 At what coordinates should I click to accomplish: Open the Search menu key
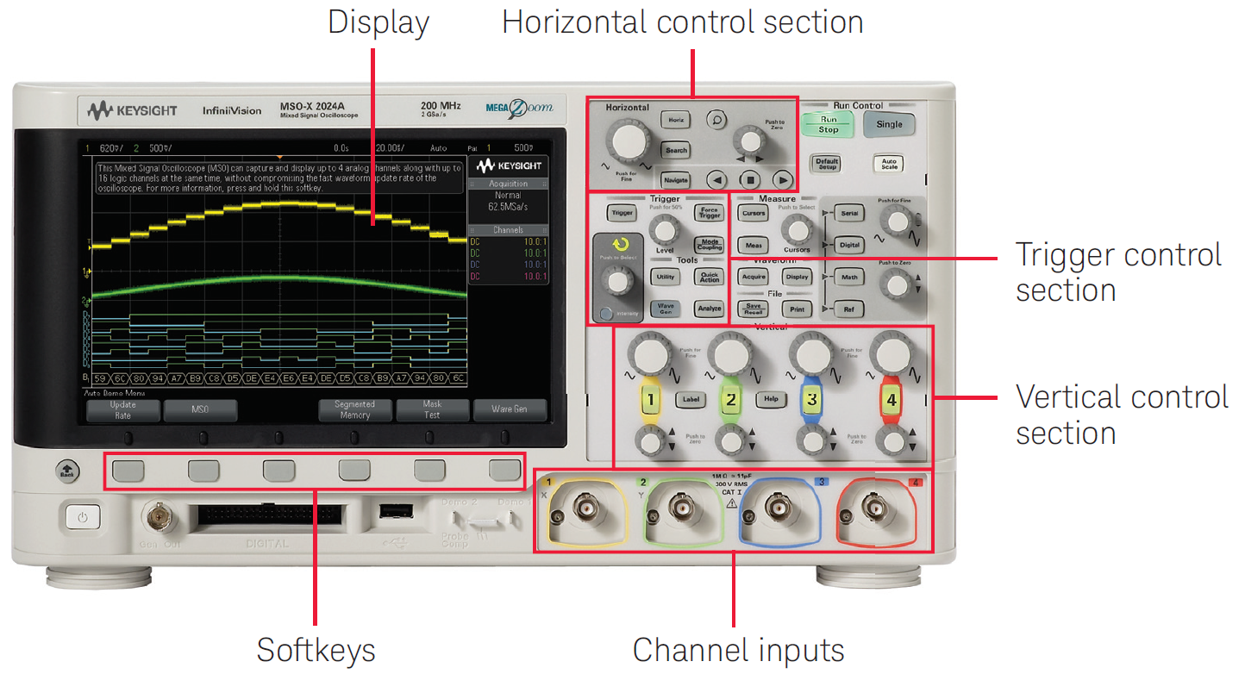676,150
